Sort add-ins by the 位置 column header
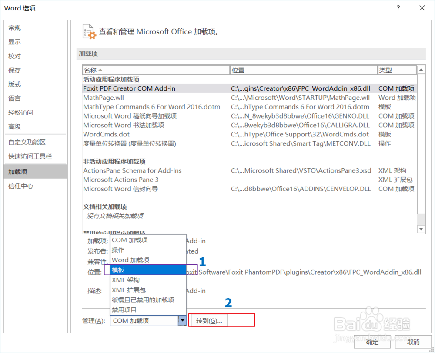This screenshot has height=353, width=435. (x=304, y=70)
